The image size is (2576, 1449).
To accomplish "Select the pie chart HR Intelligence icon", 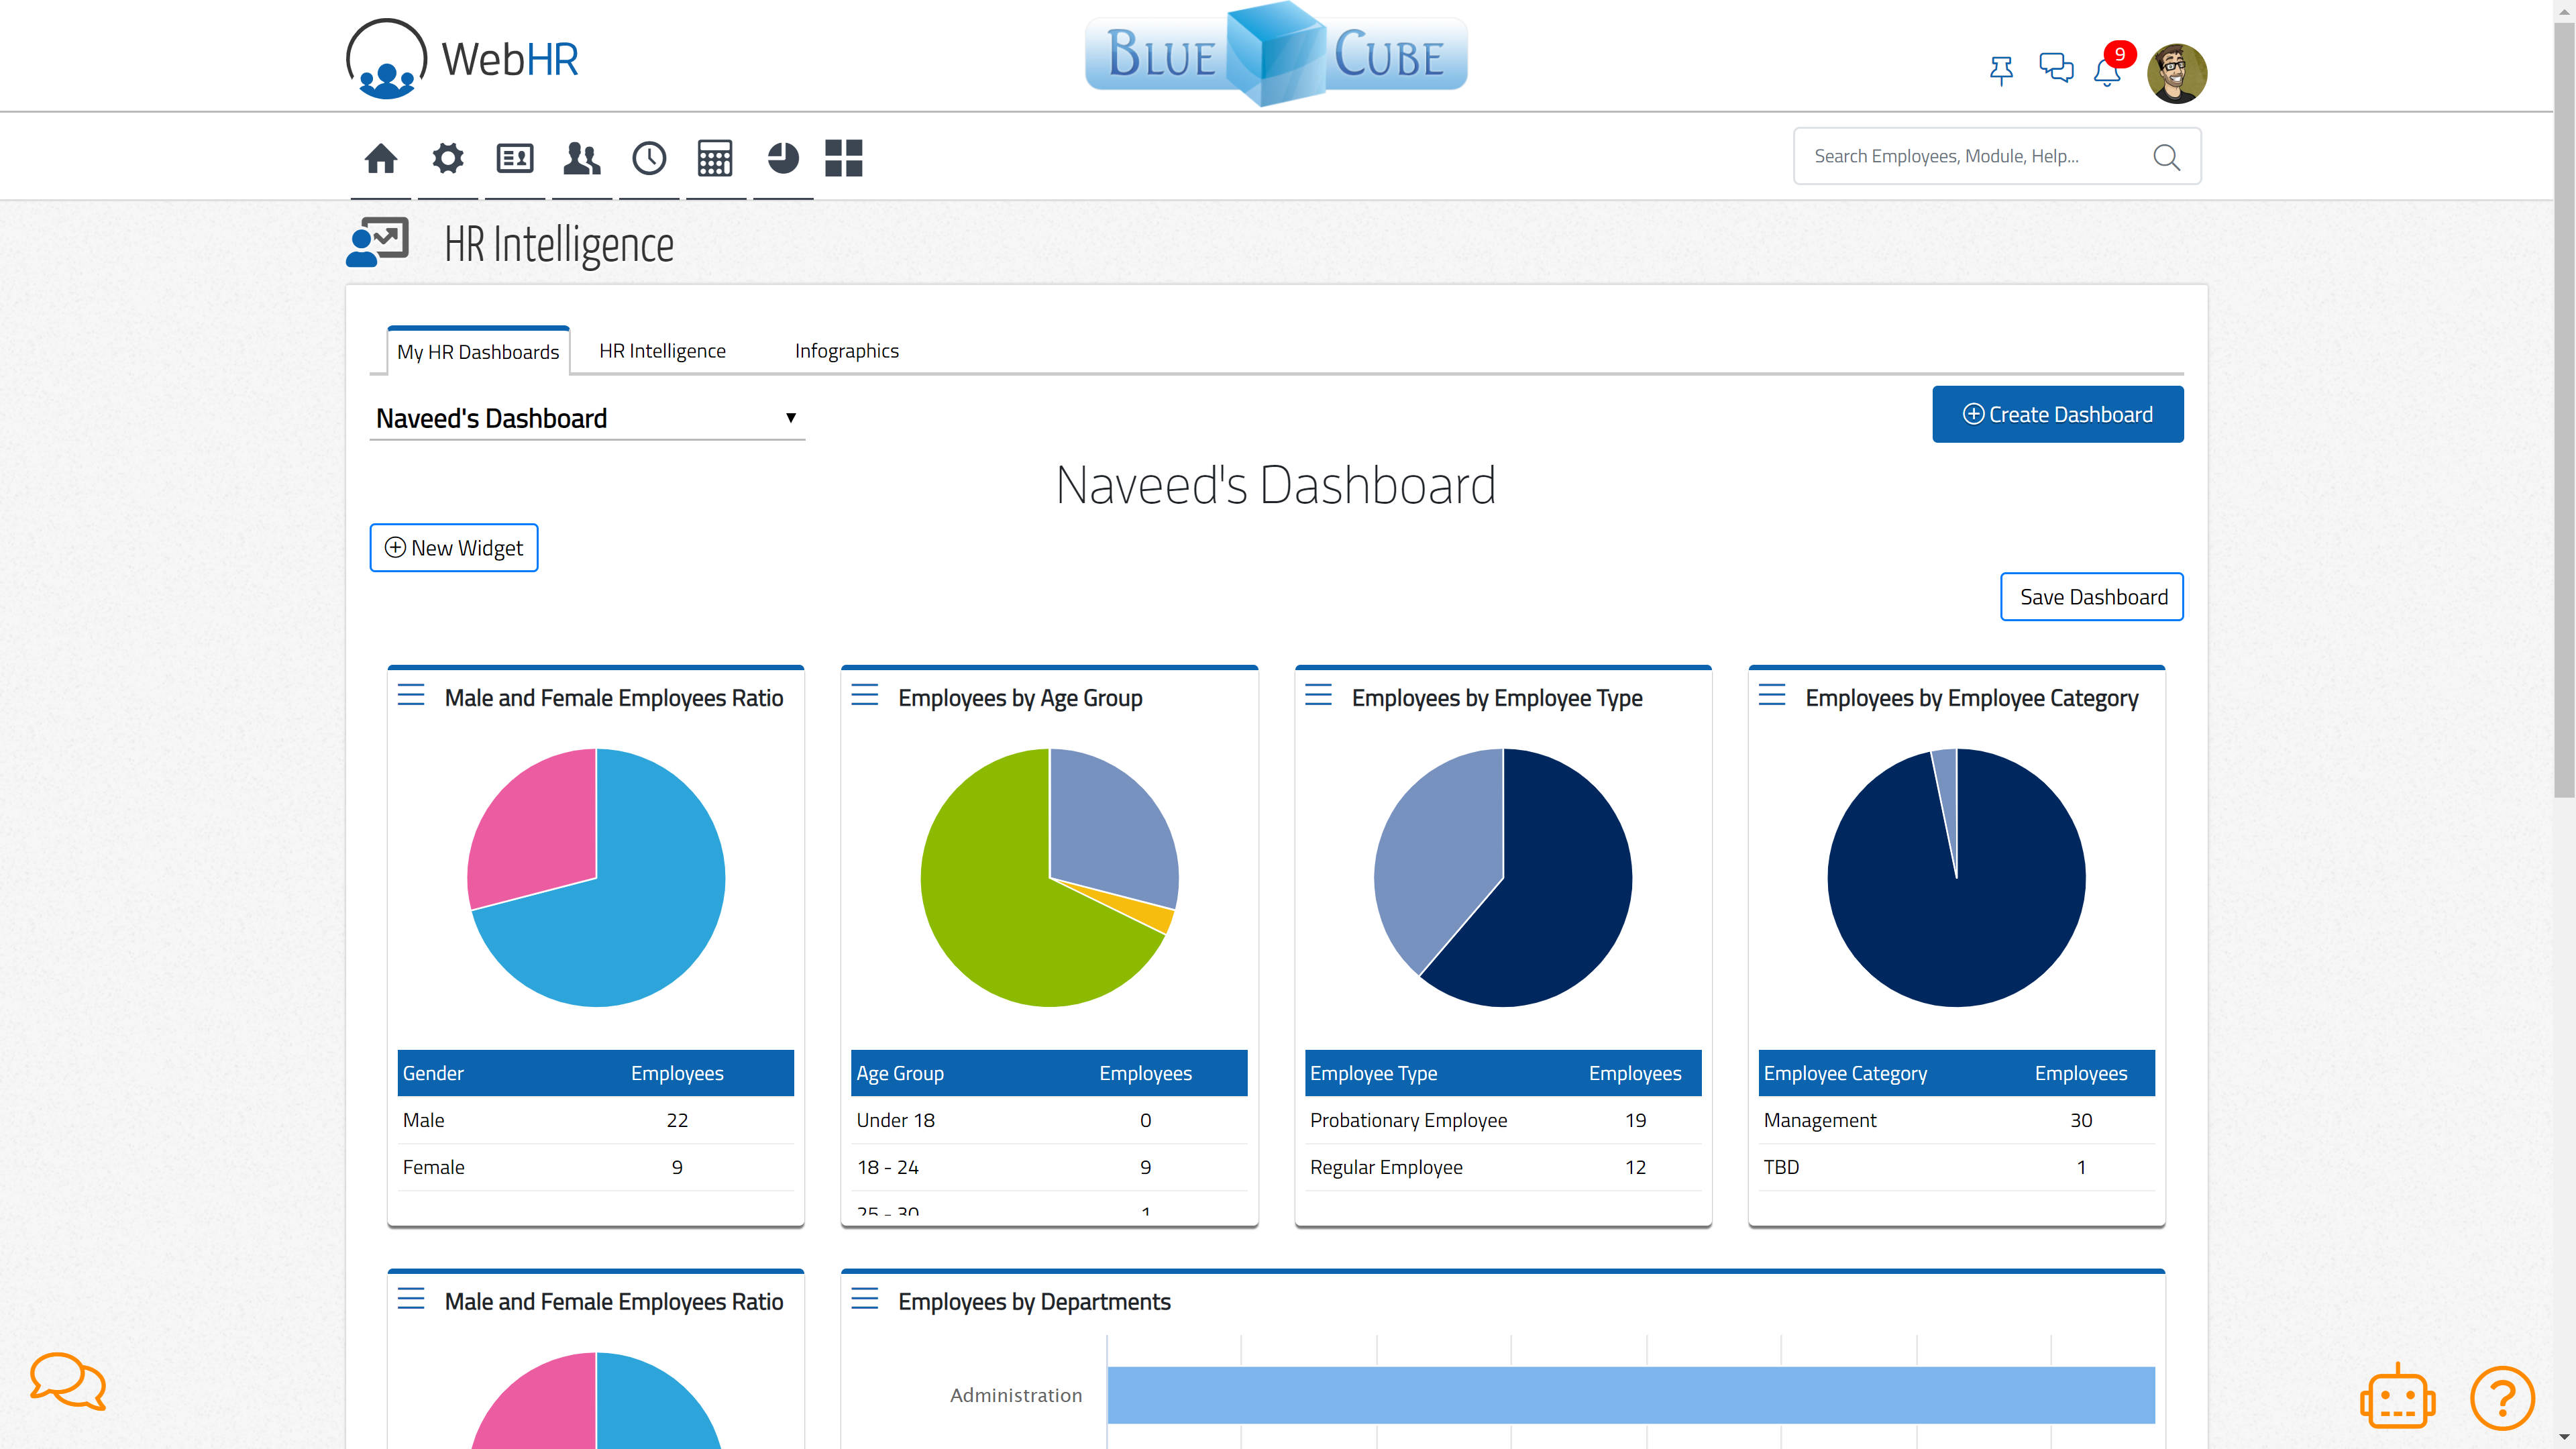I will (784, 157).
